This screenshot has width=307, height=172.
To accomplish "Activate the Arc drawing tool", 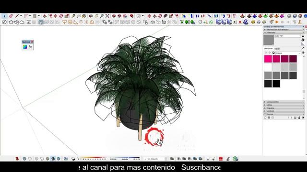I will pos(26,16).
